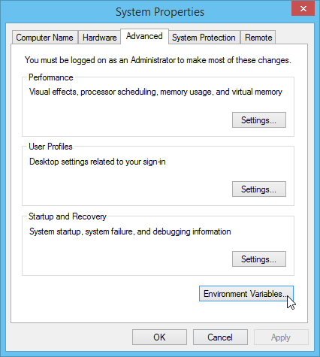This screenshot has width=320, height=357.
Task: Click the grayed-out Apply button
Action: [281, 337]
